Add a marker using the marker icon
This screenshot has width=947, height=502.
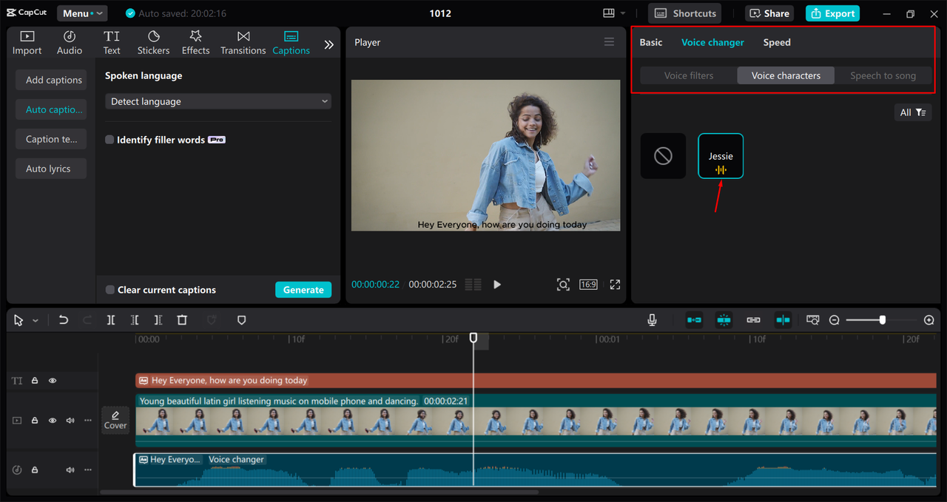pyautogui.click(x=241, y=320)
